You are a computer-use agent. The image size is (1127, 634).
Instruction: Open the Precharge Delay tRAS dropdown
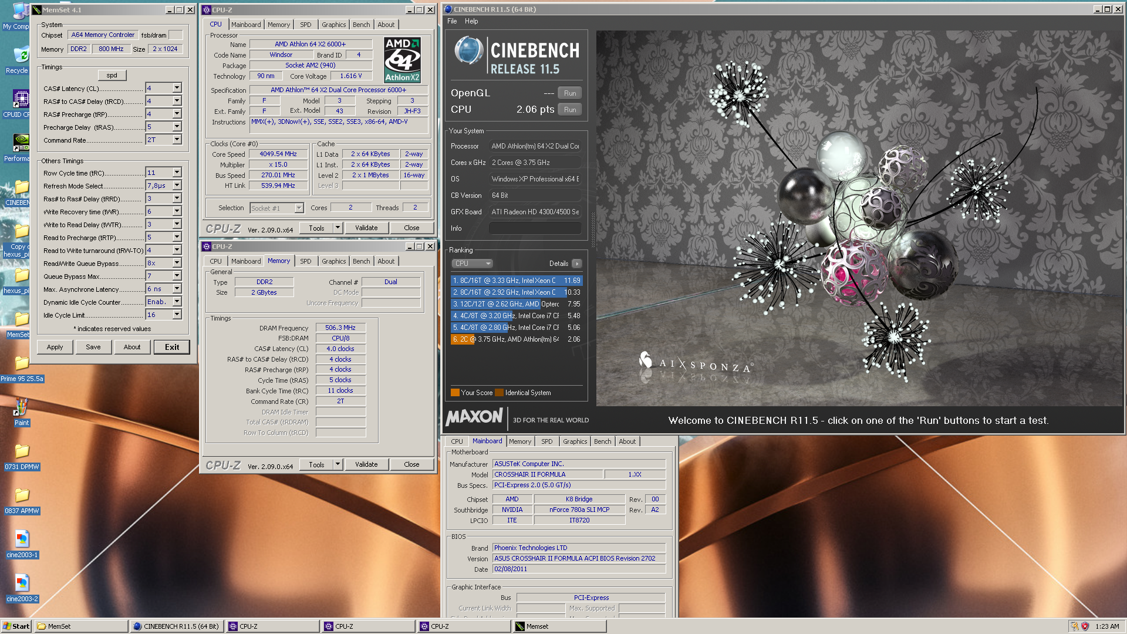point(177,127)
